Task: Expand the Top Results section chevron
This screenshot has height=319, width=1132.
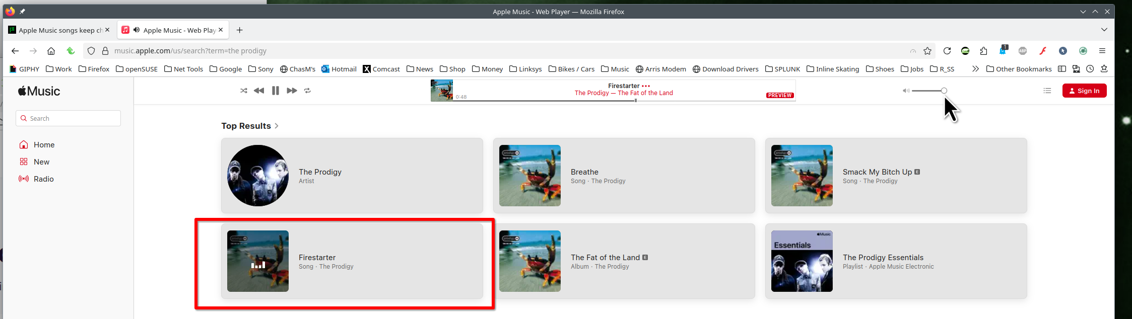Action: pyautogui.click(x=277, y=126)
